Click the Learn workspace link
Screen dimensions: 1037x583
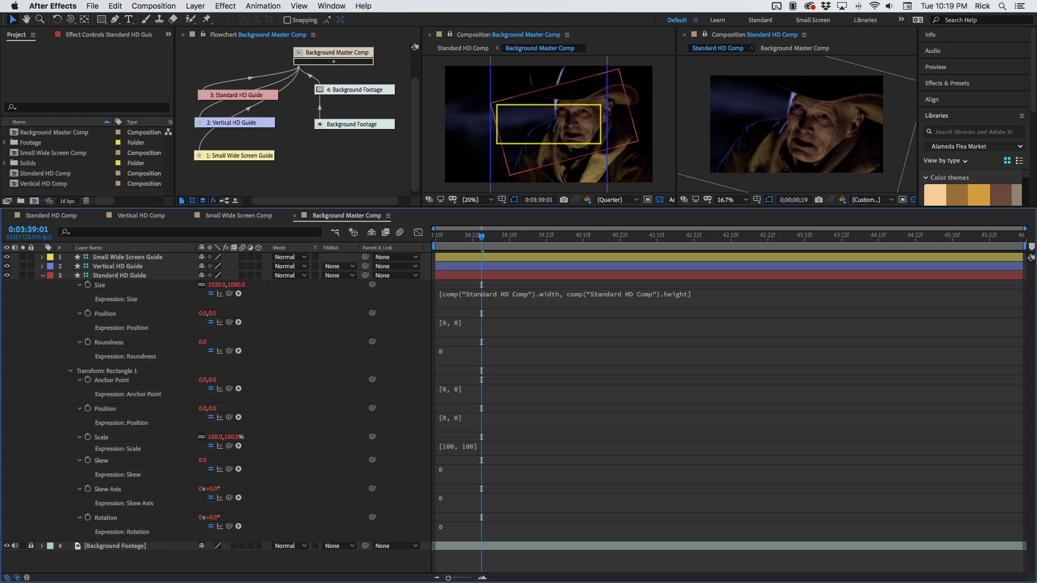tap(717, 20)
